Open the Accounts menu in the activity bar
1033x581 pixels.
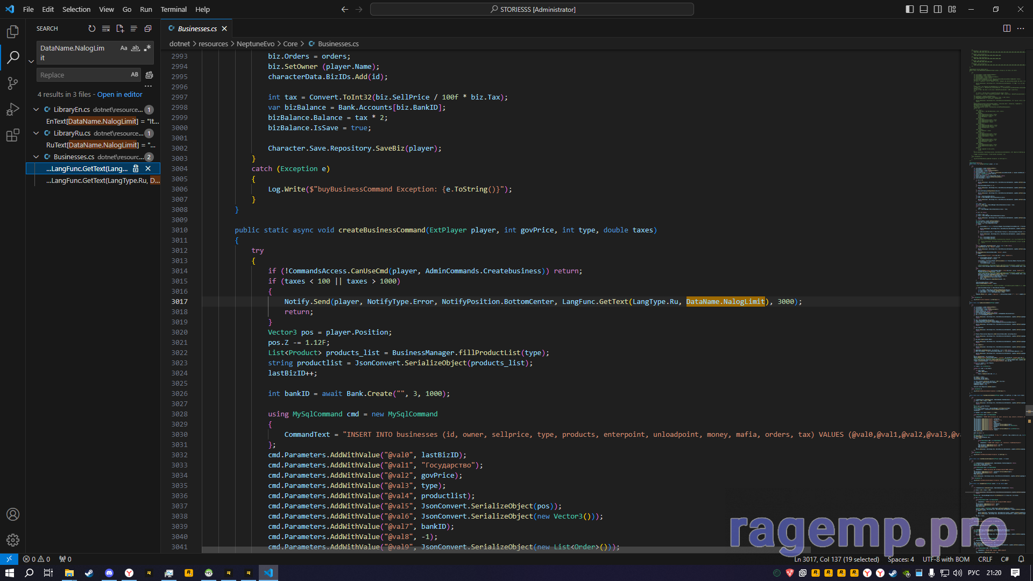[13, 514]
